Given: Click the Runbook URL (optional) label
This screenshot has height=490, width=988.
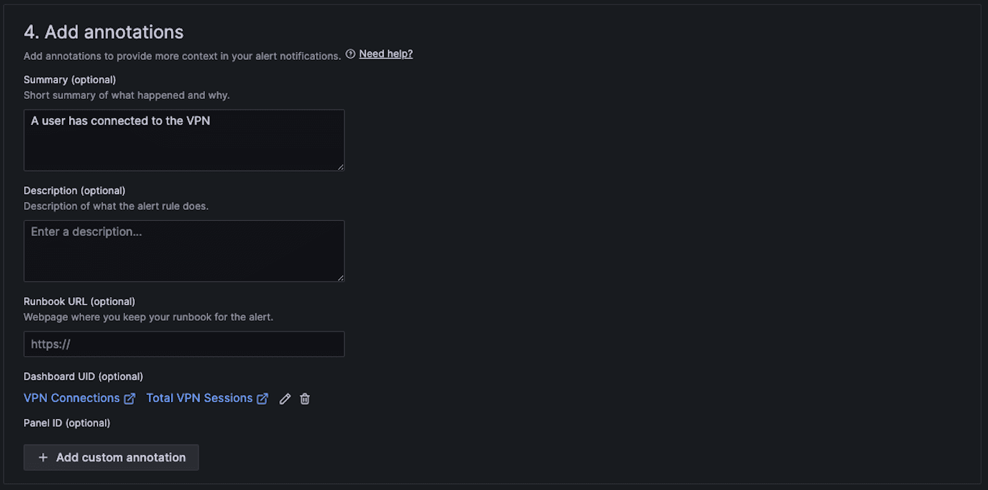Looking at the screenshot, I should pyautogui.click(x=79, y=302).
